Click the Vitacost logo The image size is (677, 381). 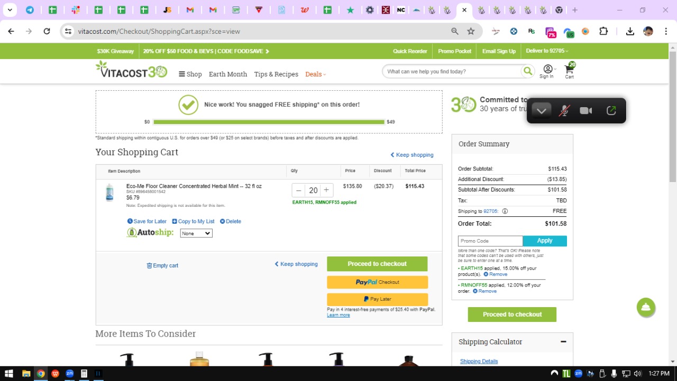click(x=131, y=70)
